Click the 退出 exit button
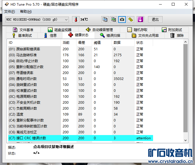 coord(155,19)
